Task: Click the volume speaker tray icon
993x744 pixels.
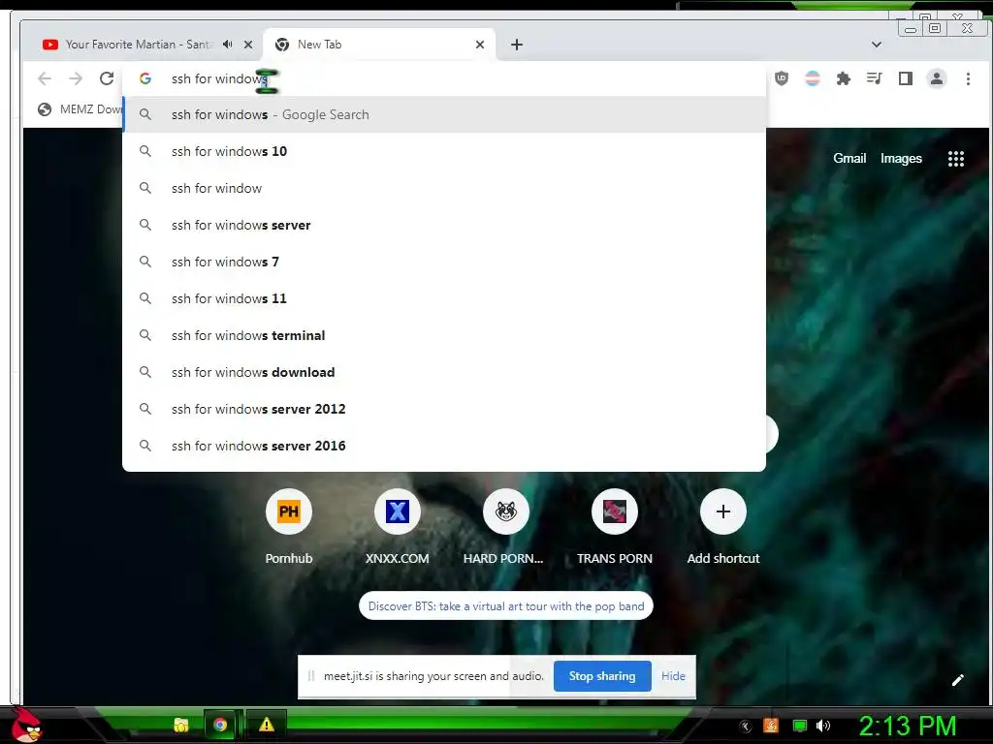Action: tap(823, 726)
